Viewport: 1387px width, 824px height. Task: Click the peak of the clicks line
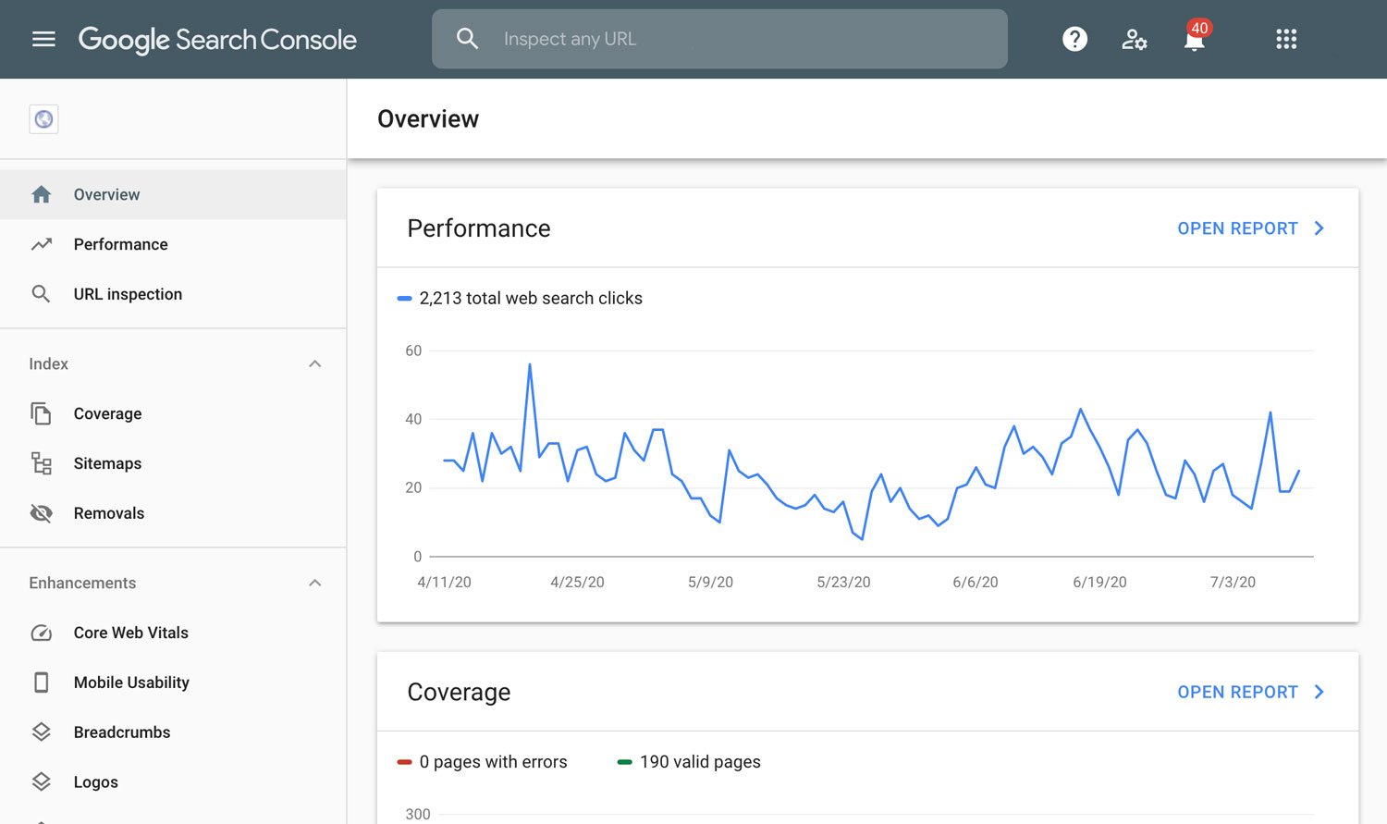coord(530,364)
